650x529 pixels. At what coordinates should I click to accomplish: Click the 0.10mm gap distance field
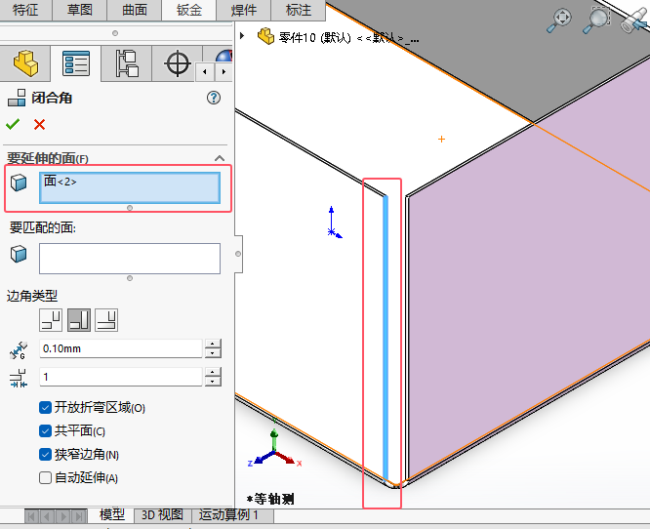tap(121, 348)
